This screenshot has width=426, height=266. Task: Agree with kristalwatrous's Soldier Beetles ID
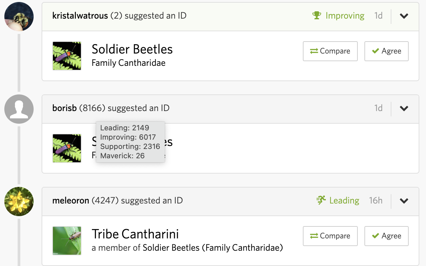(386, 51)
